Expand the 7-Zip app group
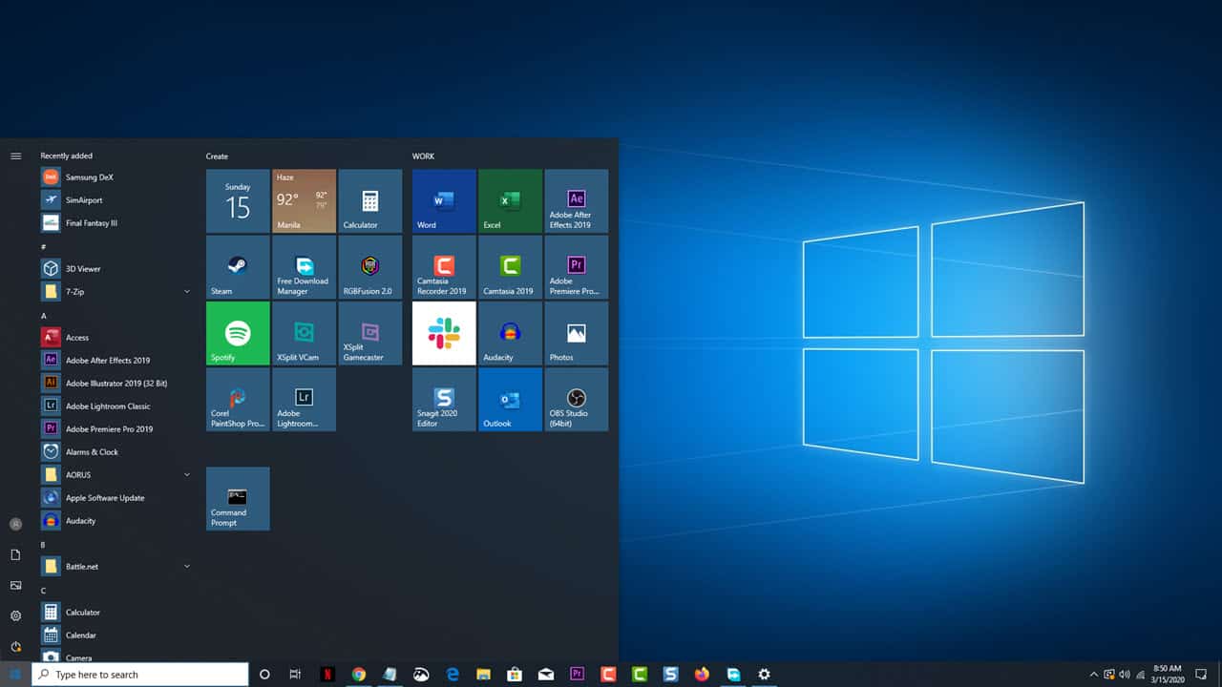This screenshot has width=1222, height=687. coord(186,291)
